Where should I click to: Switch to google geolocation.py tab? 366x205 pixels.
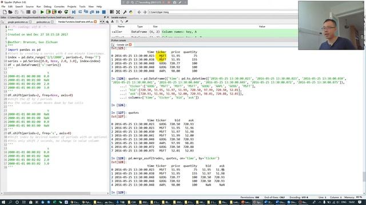[19, 22]
